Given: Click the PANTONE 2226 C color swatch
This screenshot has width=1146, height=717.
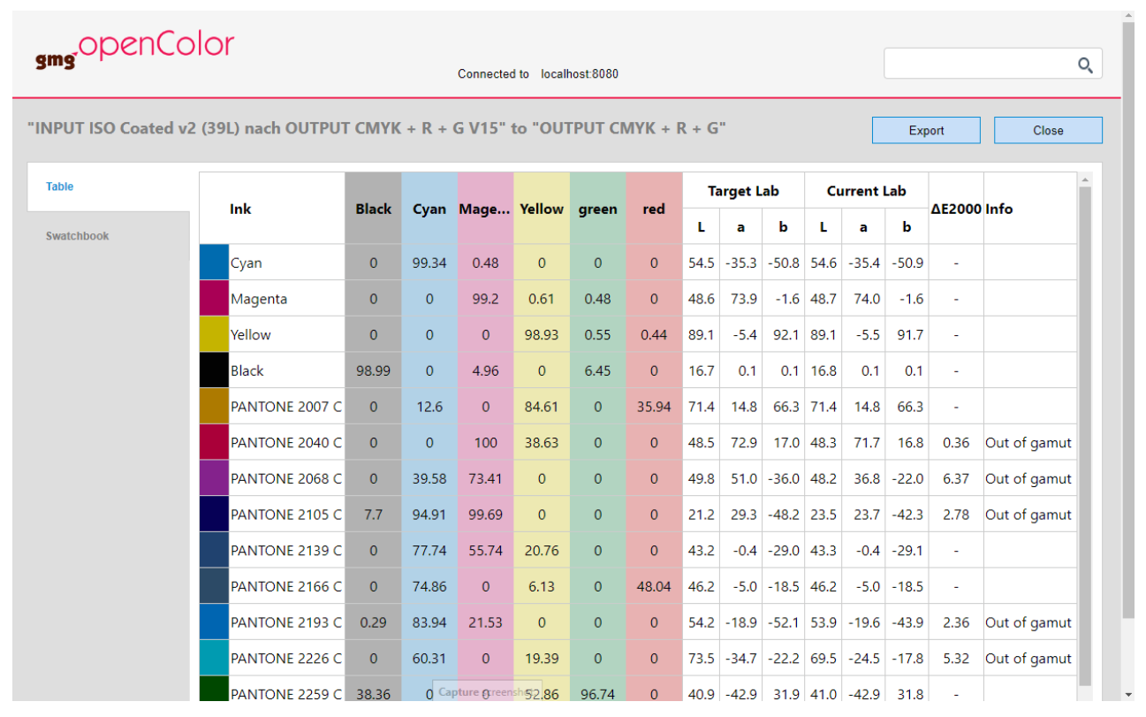Looking at the screenshot, I should pos(214,658).
